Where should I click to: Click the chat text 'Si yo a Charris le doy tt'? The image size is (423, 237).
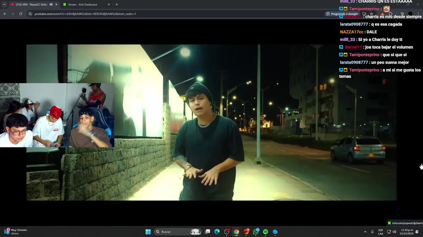point(380,39)
